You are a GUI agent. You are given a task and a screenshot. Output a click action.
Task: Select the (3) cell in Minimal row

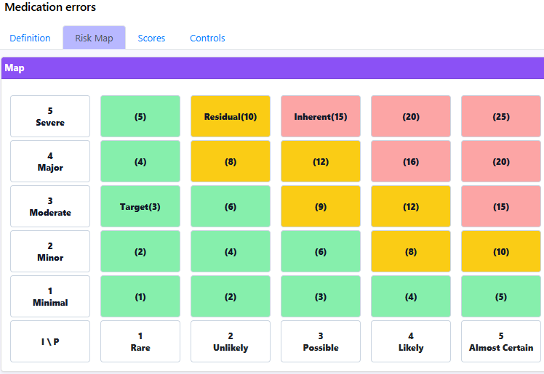coord(321,296)
